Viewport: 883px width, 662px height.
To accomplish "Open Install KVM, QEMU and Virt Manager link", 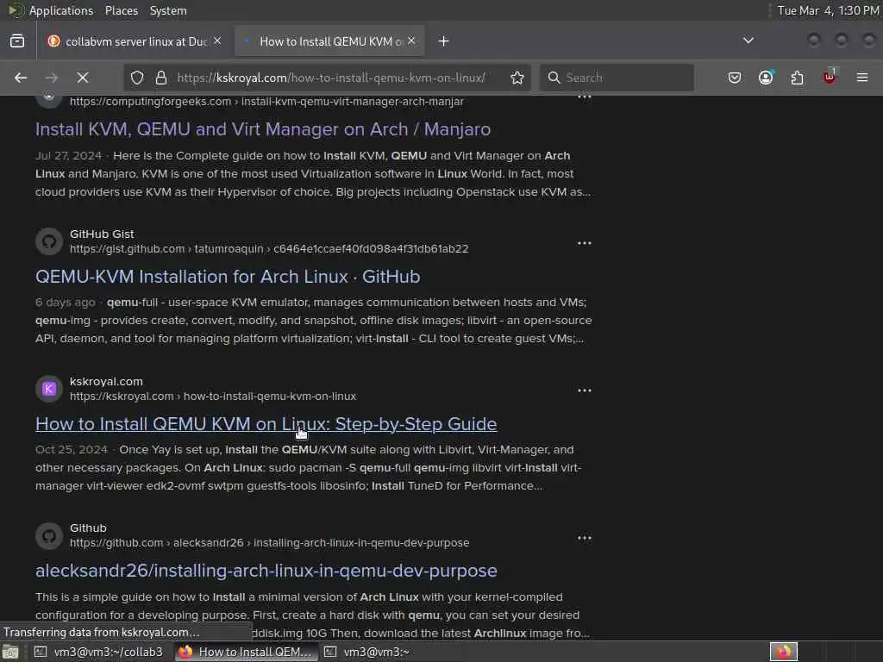I will click(x=263, y=129).
